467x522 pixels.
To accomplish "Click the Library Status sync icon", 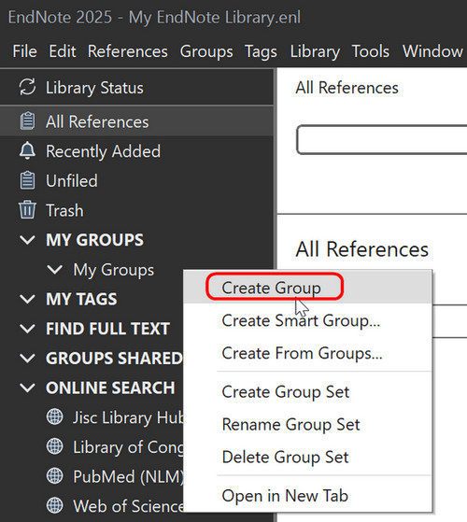I will tap(27, 87).
